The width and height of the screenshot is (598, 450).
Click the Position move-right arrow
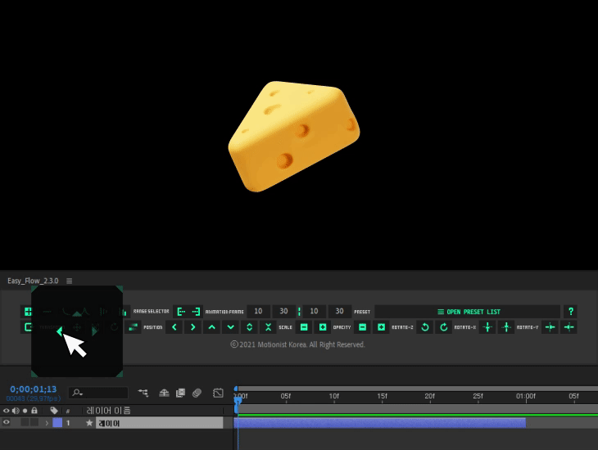pyautogui.click(x=193, y=327)
